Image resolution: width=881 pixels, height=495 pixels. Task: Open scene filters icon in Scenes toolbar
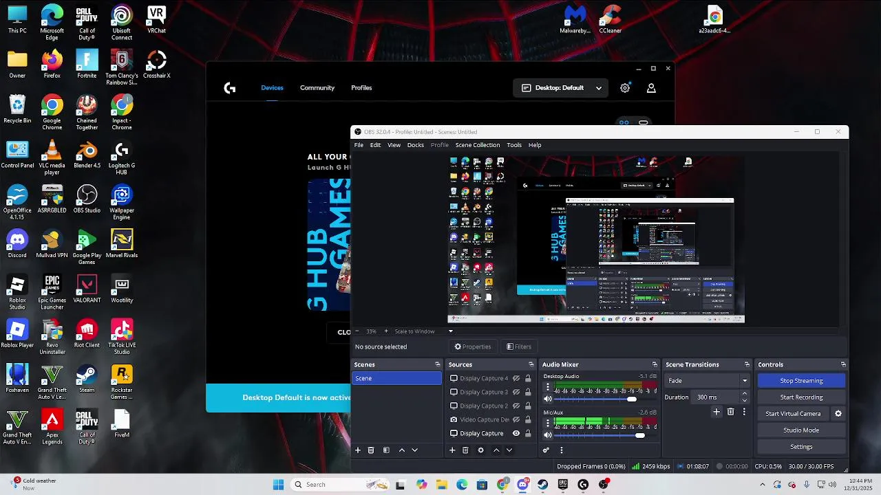(386, 450)
